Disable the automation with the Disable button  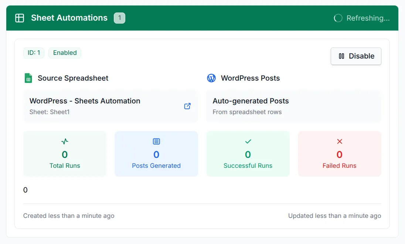point(356,56)
